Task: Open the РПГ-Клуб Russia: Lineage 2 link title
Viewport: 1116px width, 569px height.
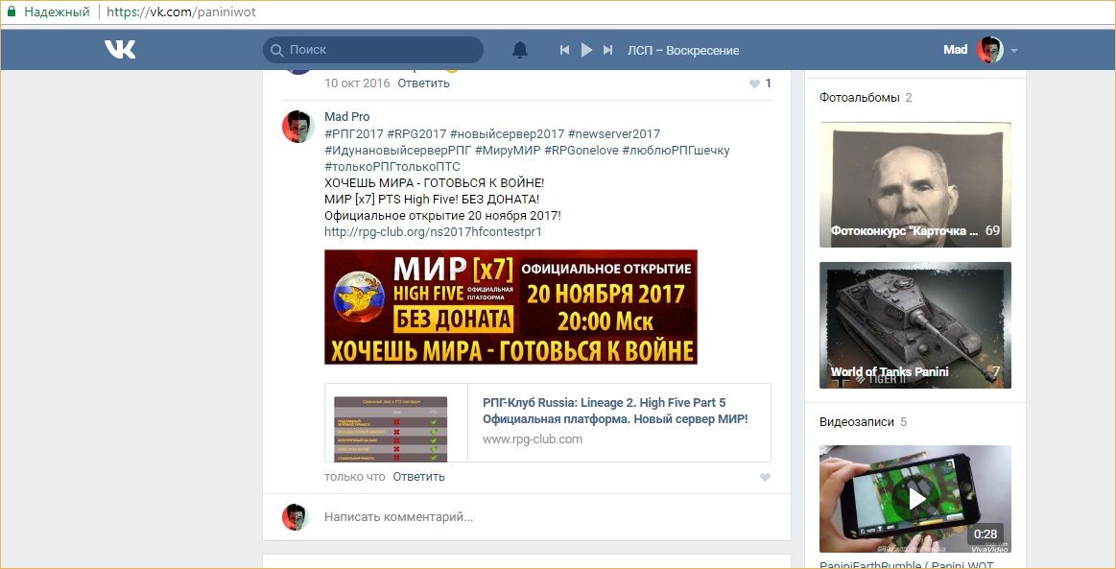Action: point(615,411)
